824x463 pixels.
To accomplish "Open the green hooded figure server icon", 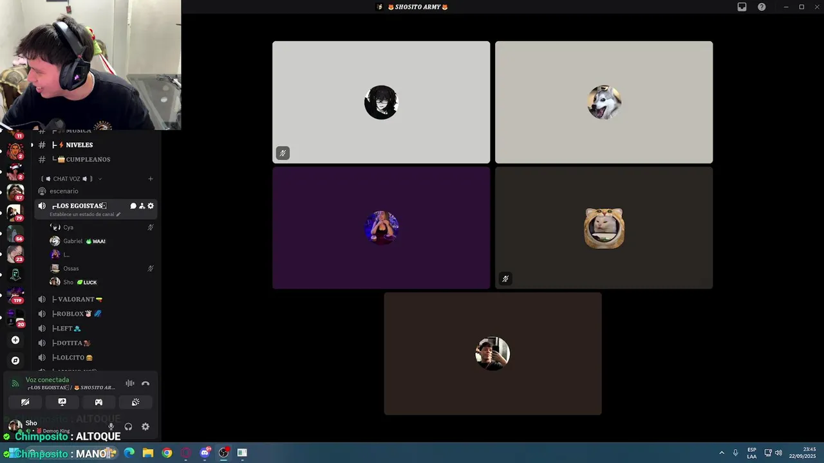I will click(x=15, y=275).
